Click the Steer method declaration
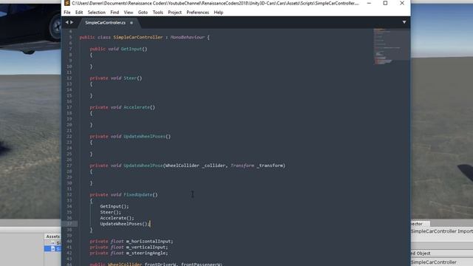This screenshot has width=473, height=266. coord(130,78)
